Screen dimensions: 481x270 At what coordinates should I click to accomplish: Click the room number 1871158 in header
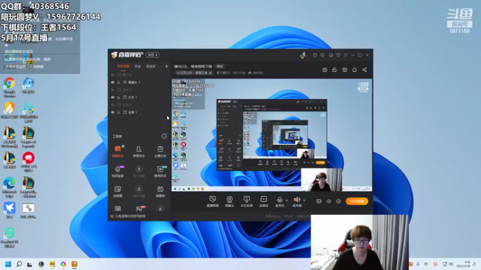[x=239, y=73]
